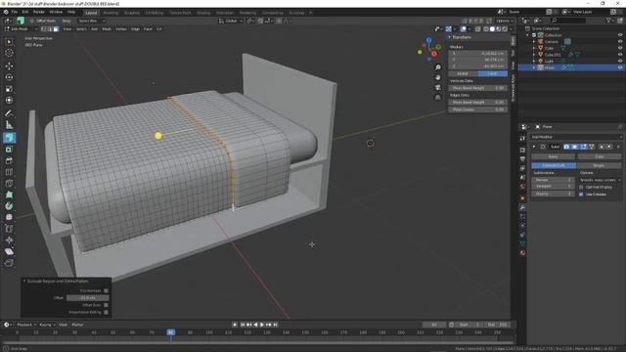The width and height of the screenshot is (626, 352).
Task: Select the Measure tool
Action: (x=9, y=125)
